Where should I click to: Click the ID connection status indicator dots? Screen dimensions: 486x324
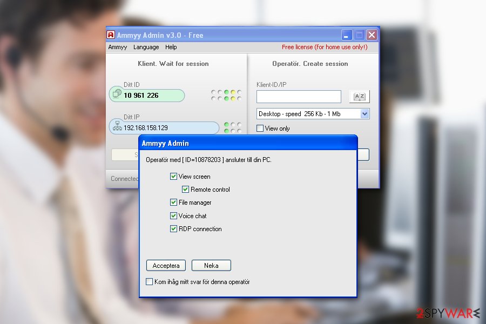tap(226, 95)
